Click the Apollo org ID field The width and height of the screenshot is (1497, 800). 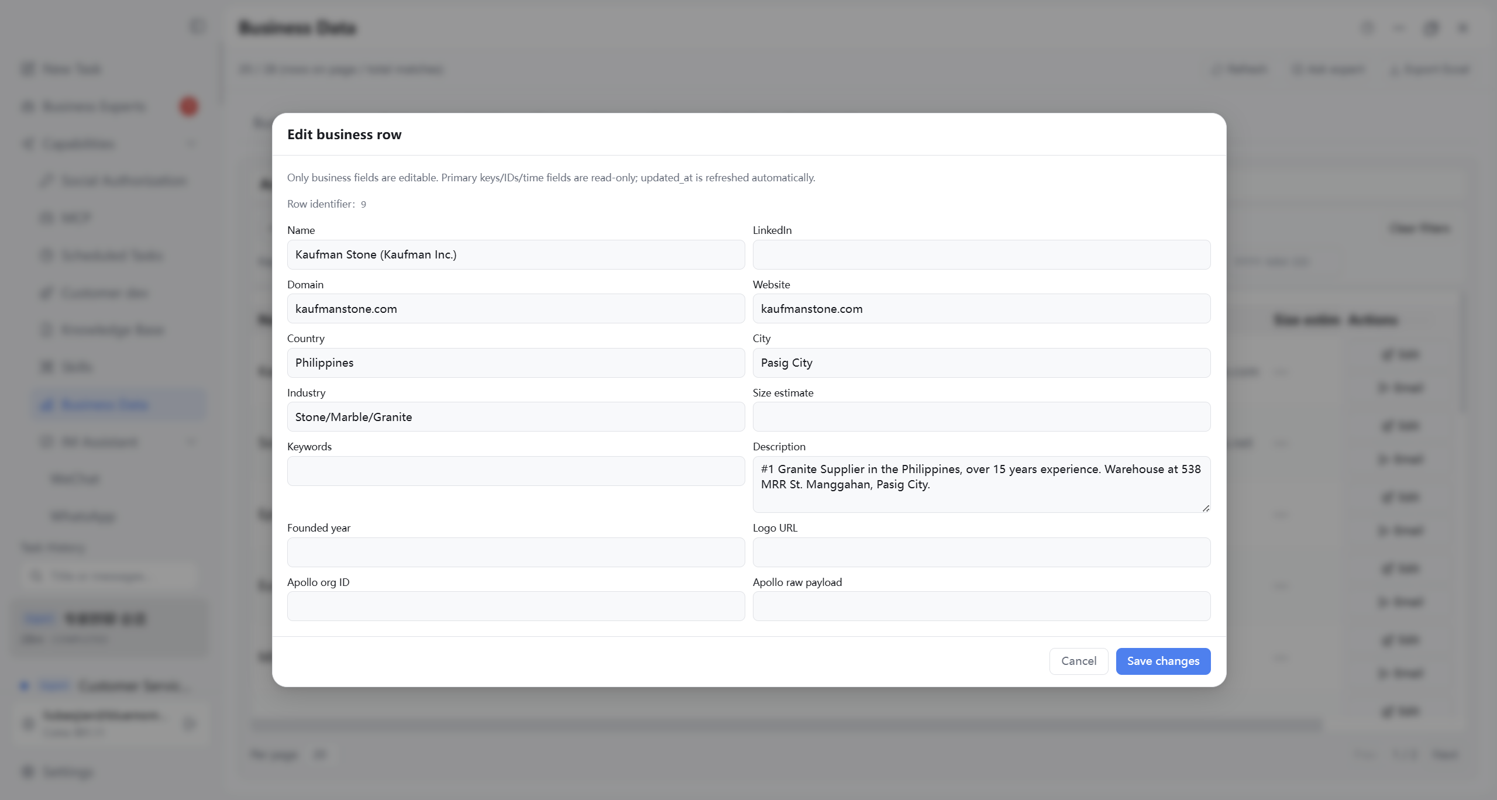point(515,606)
